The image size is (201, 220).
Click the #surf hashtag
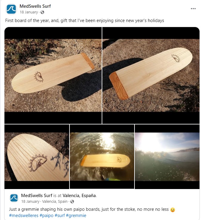(60, 215)
